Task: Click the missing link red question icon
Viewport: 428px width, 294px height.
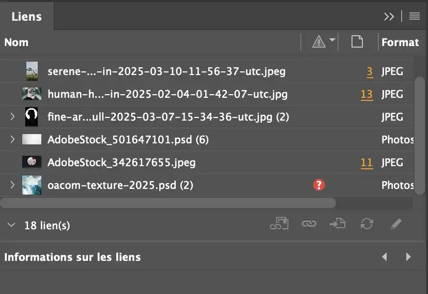Action: click(319, 185)
